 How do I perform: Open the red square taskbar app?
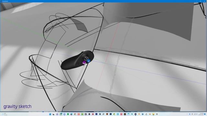pyautogui.click(x=93, y=114)
